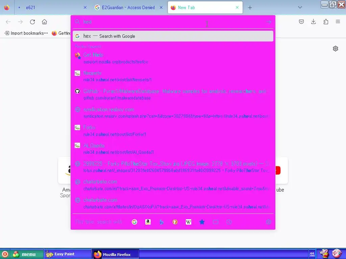Screen dimensions: 346x259
Task: Click the red power button on taskbar
Action: [5, 254]
